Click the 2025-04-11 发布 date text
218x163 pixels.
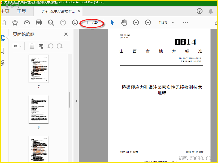coord(129,152)
